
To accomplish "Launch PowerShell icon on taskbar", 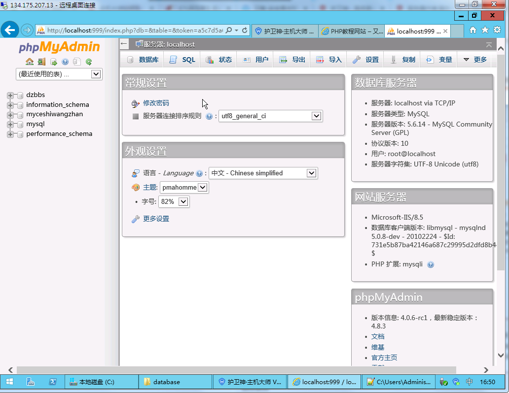I will tap(53, 382).
